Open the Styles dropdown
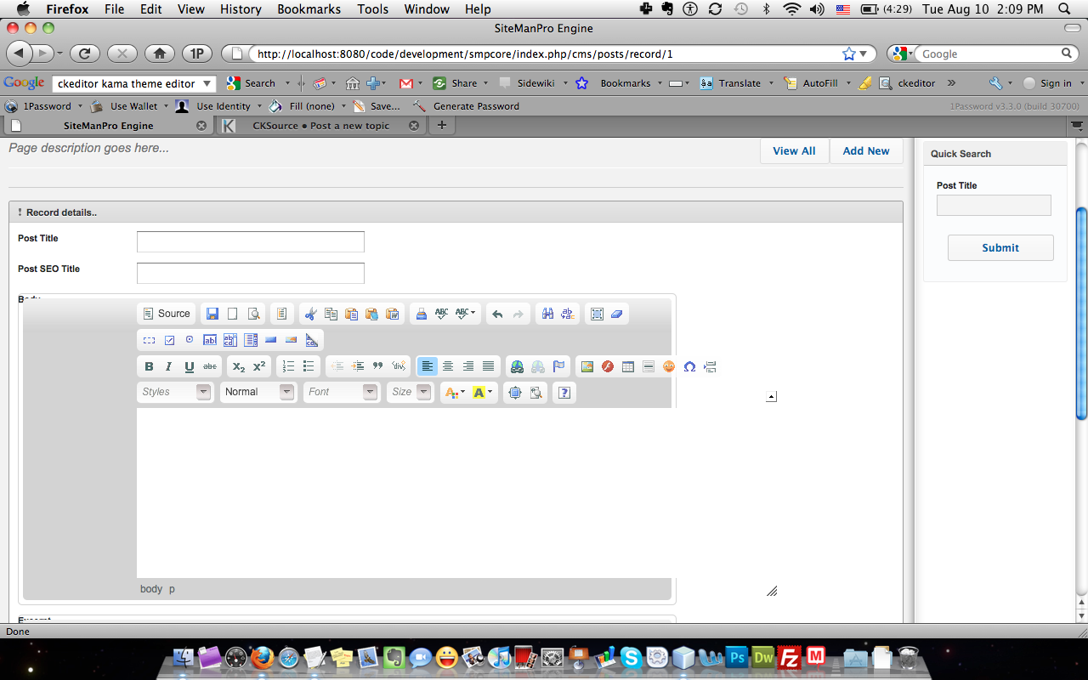This screenshot has height=680, width=1088. coord(175,392)
